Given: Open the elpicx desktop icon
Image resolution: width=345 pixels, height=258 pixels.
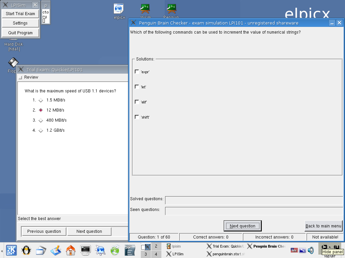Looking at the screenshot, I should click(x=119, y=11).
